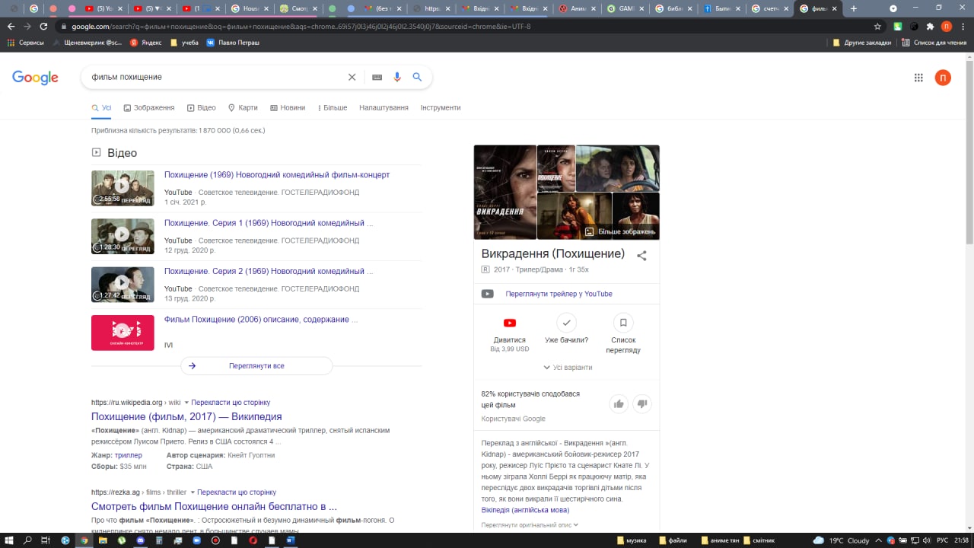
Task: Click Перекласти цю сторінку for Wikipedia result
Action: point(231,403)
